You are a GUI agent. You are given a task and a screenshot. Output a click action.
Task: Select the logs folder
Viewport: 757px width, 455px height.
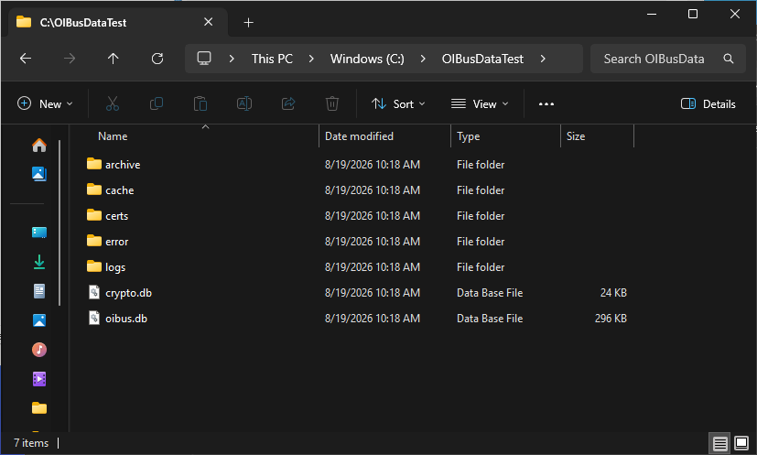[x=115, y=267]
